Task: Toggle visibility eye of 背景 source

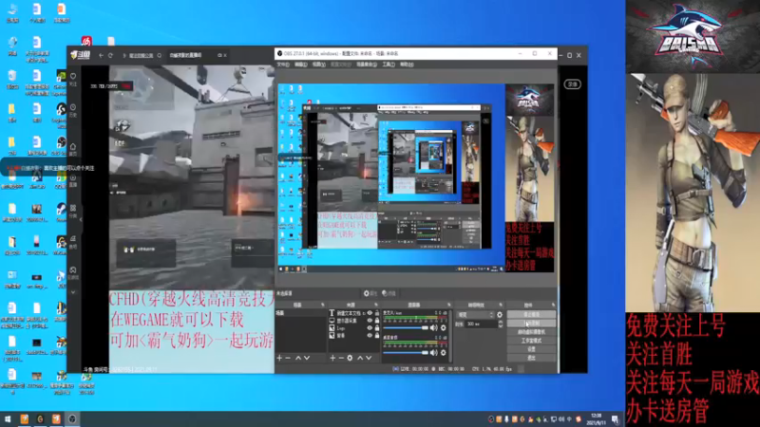Action: point(370,335)
